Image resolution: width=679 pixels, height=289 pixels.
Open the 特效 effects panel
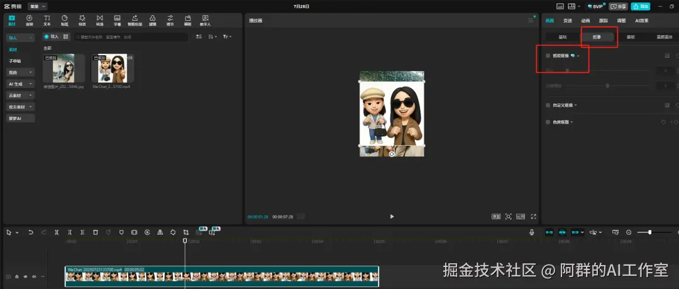tap(82, 20)
